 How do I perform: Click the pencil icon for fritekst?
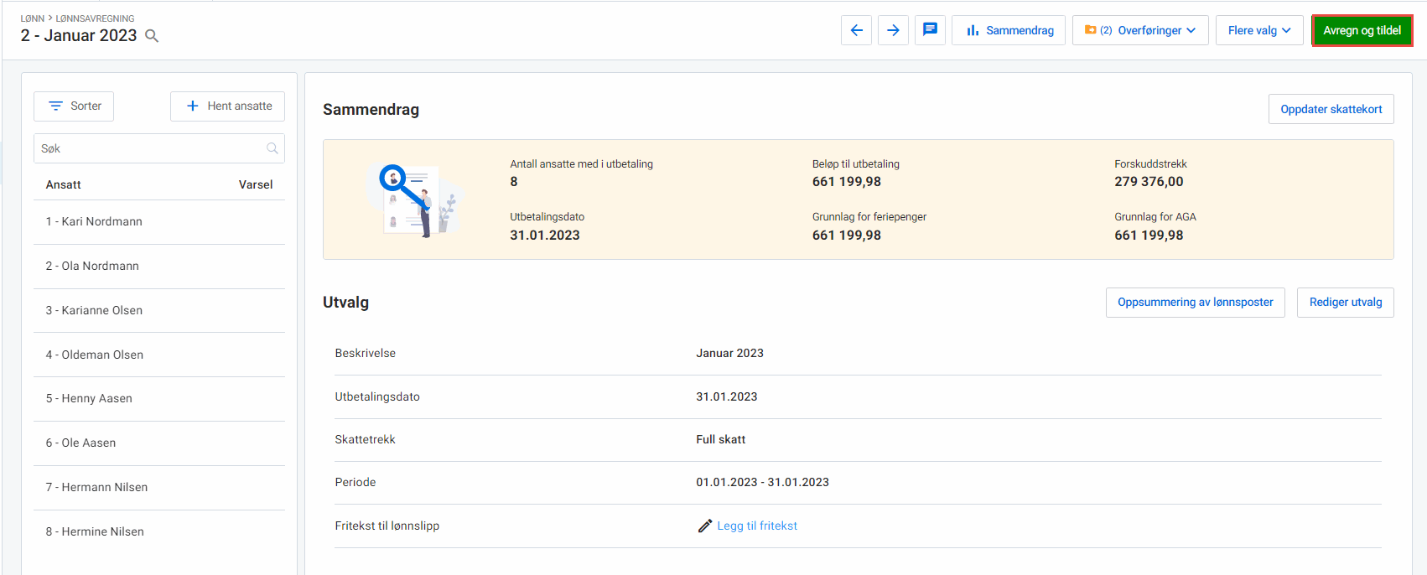click(x=704, y=526)
